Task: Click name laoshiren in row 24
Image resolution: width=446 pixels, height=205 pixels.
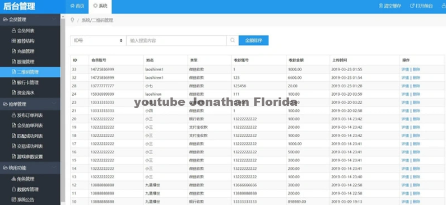Action: point(154,94)
